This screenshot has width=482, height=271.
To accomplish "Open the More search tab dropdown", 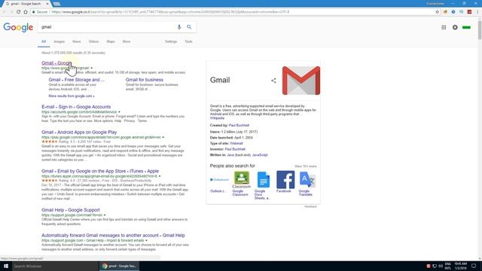I will [127, 41].
